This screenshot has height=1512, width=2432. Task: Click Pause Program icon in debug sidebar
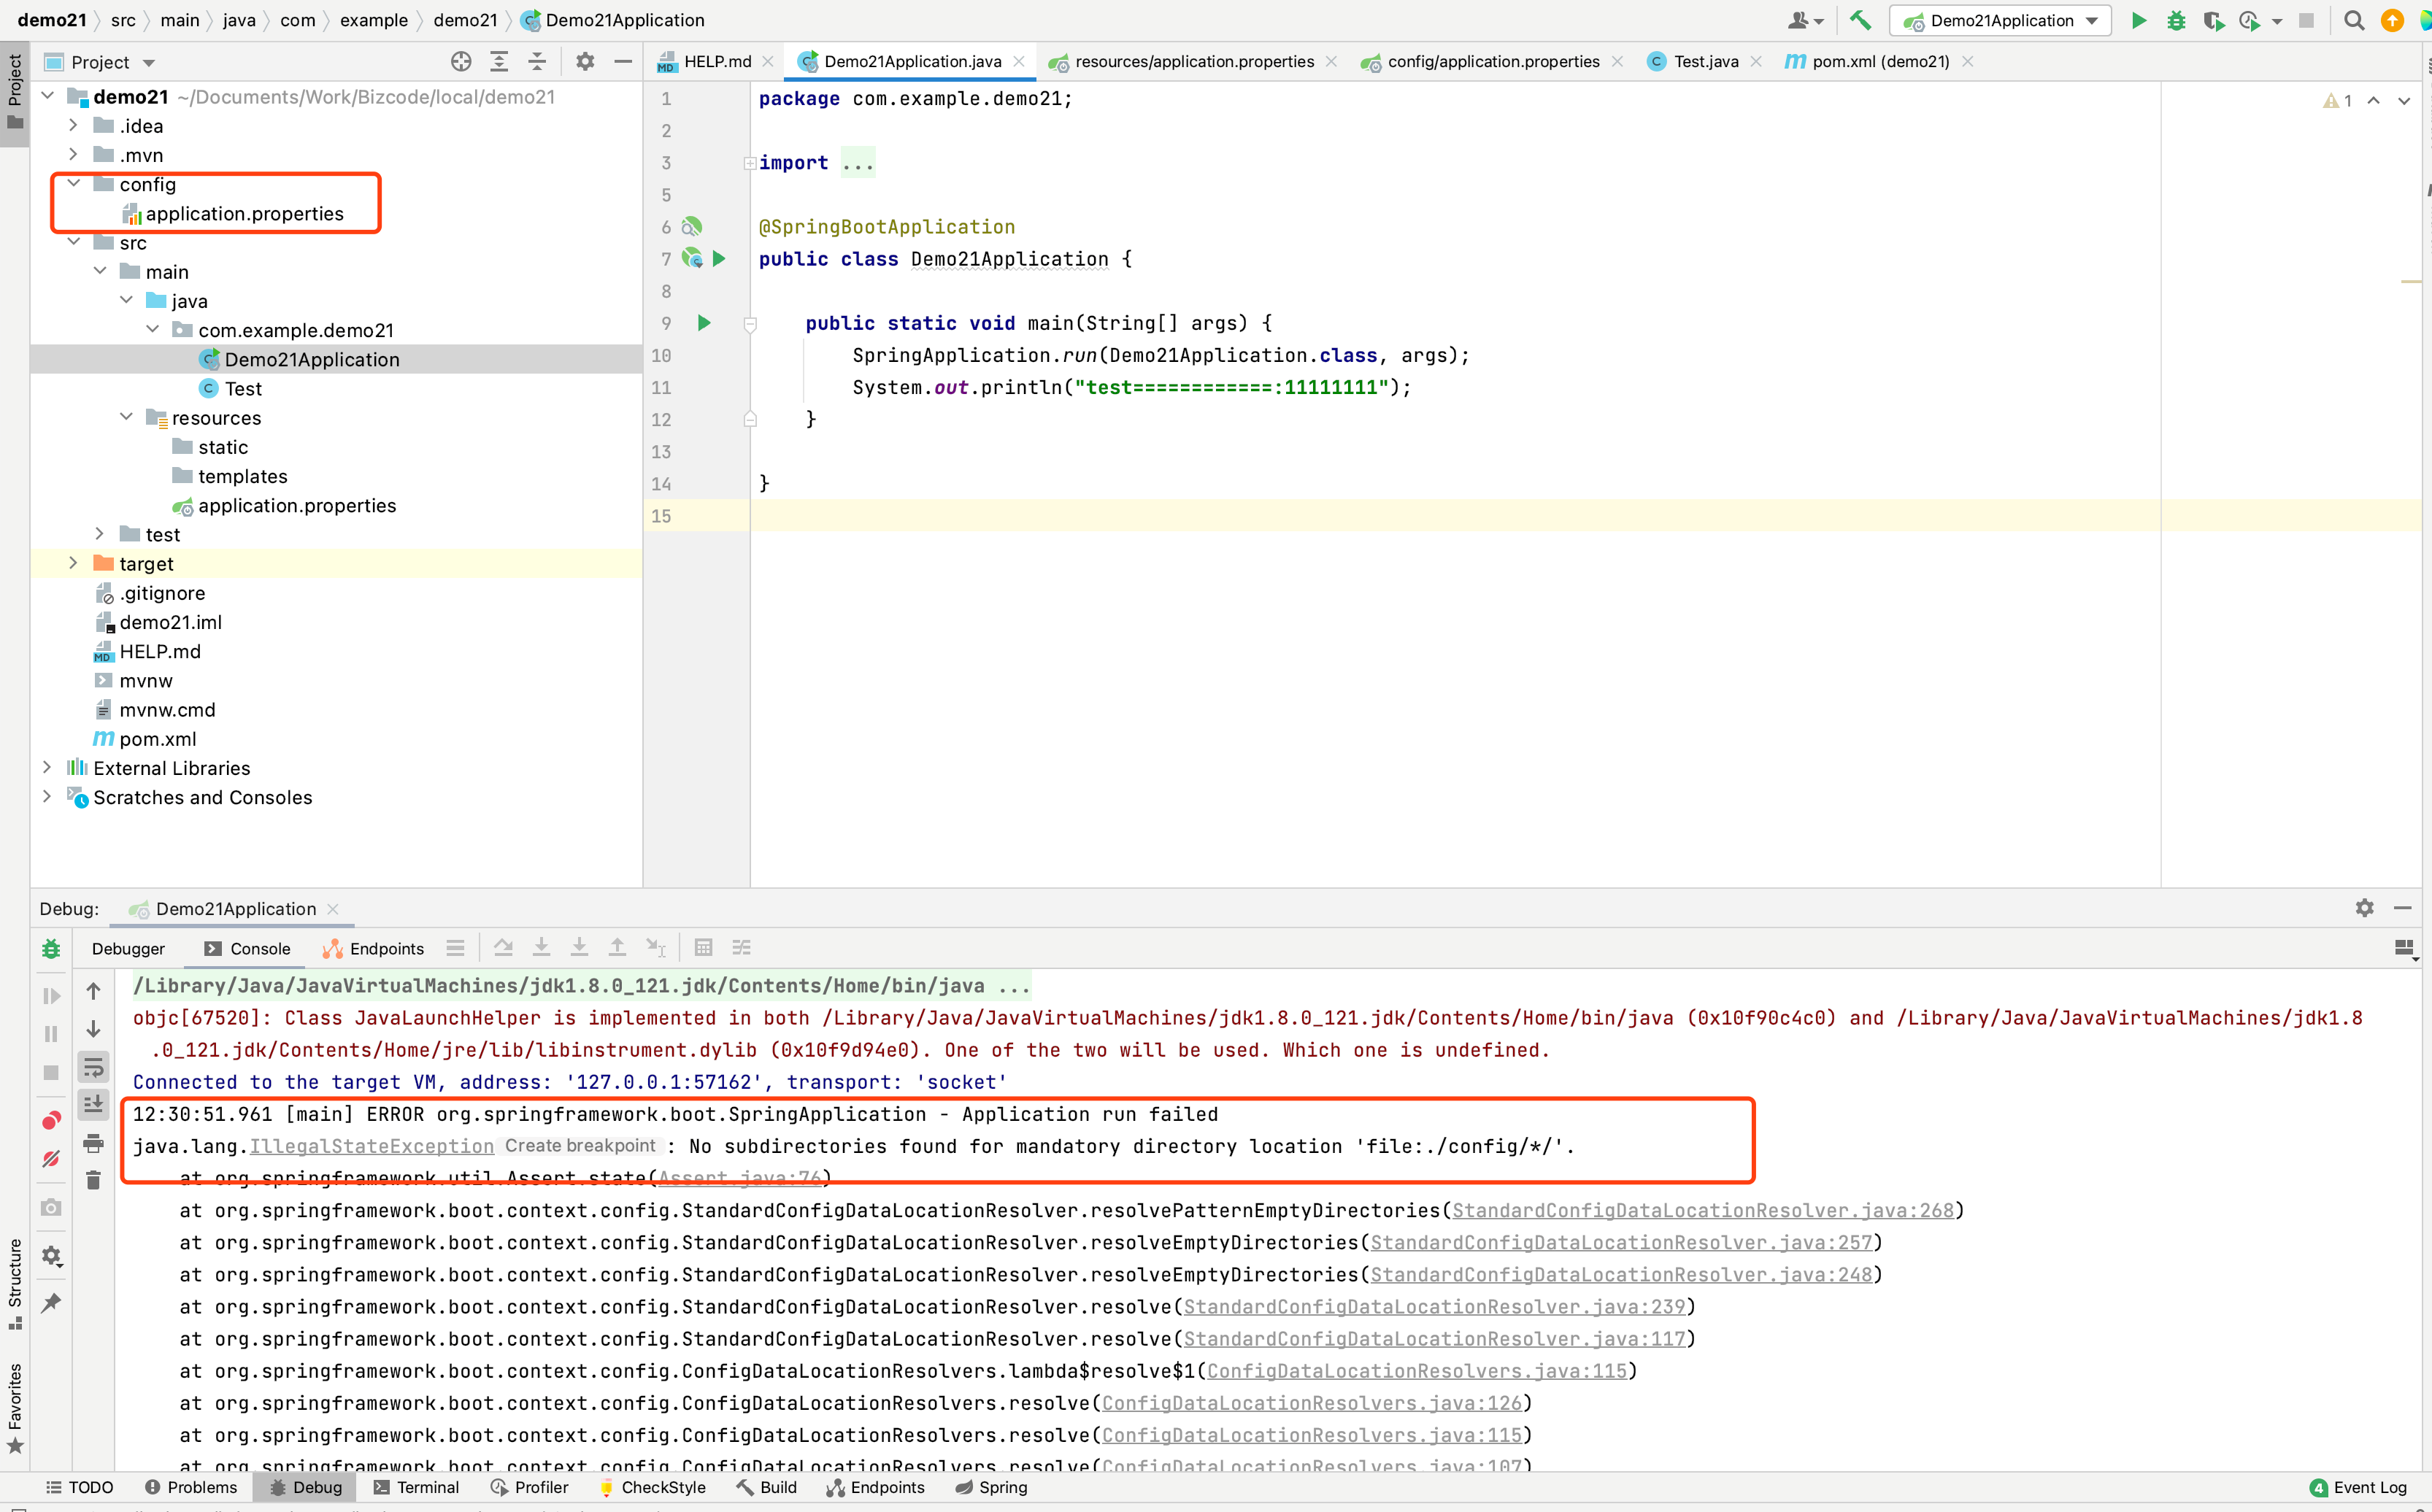pyautogui.click(x=51, y=1034)
